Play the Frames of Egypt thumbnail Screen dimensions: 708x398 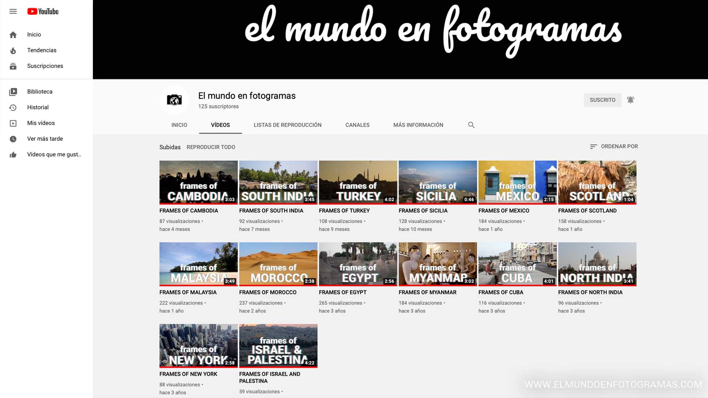pyautogui.click(x=358, y=264)
